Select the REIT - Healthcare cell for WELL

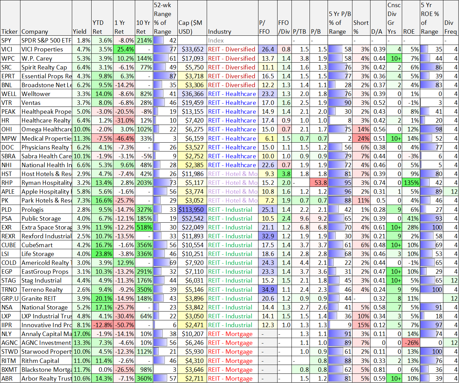tap(232, 94)
